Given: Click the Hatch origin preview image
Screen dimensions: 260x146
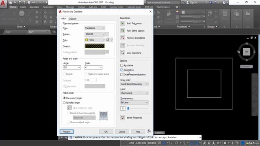Looking at the screenshot, I should pos(104,116).
